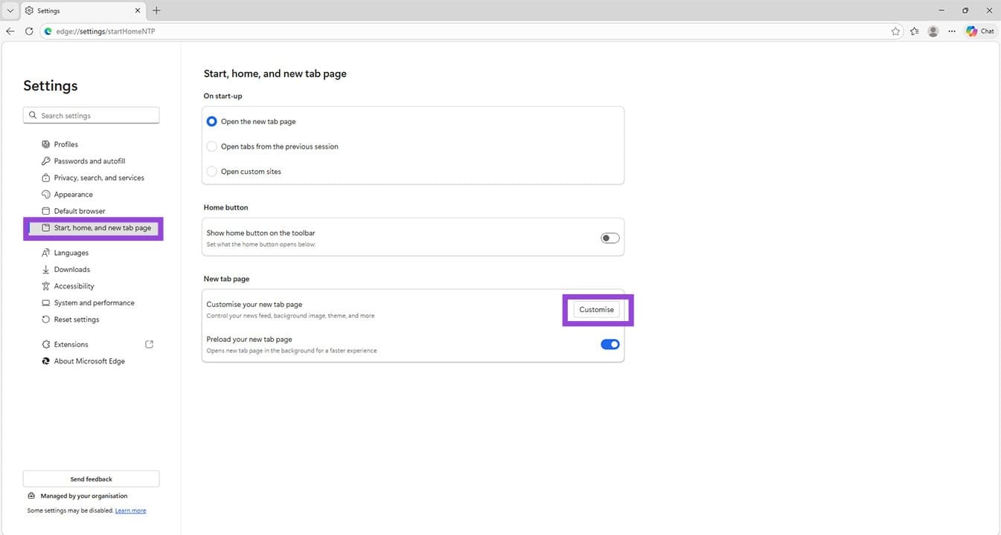Click the Customise button

595,309
